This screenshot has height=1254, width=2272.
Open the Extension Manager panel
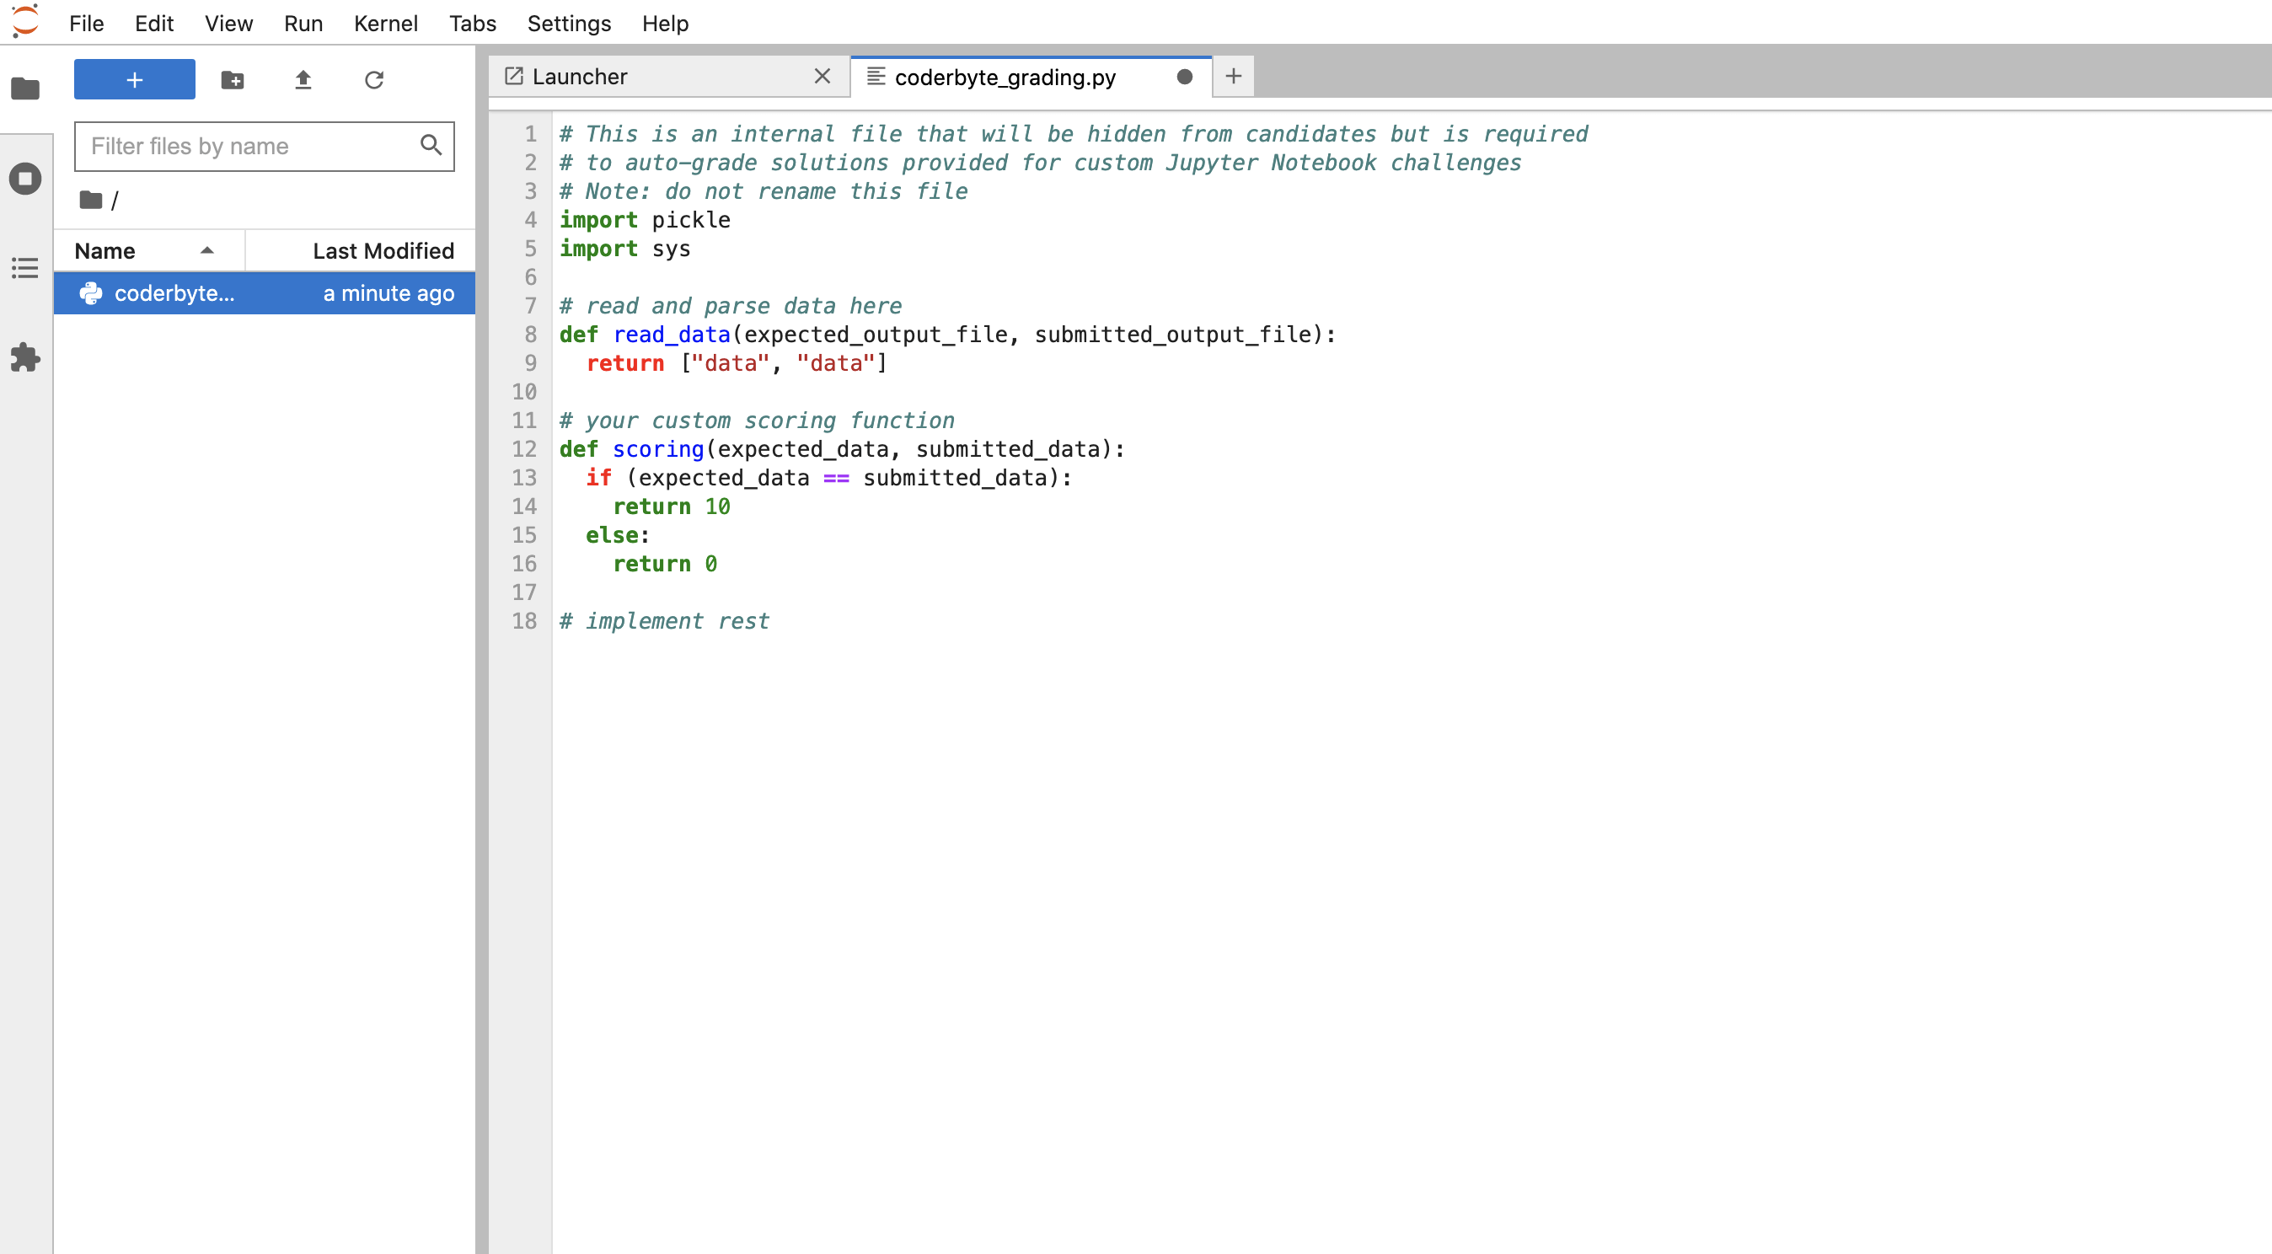point(25,358)
